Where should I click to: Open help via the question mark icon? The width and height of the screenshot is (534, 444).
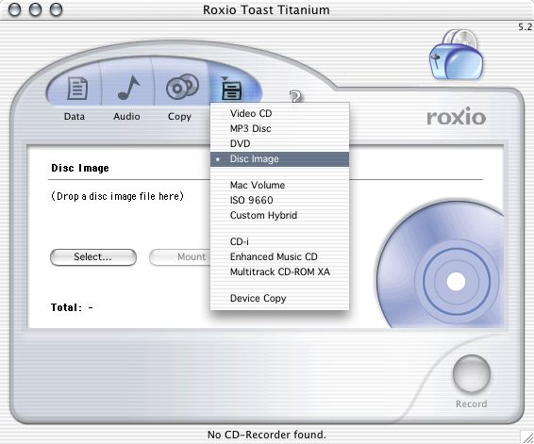pos(295,96)
